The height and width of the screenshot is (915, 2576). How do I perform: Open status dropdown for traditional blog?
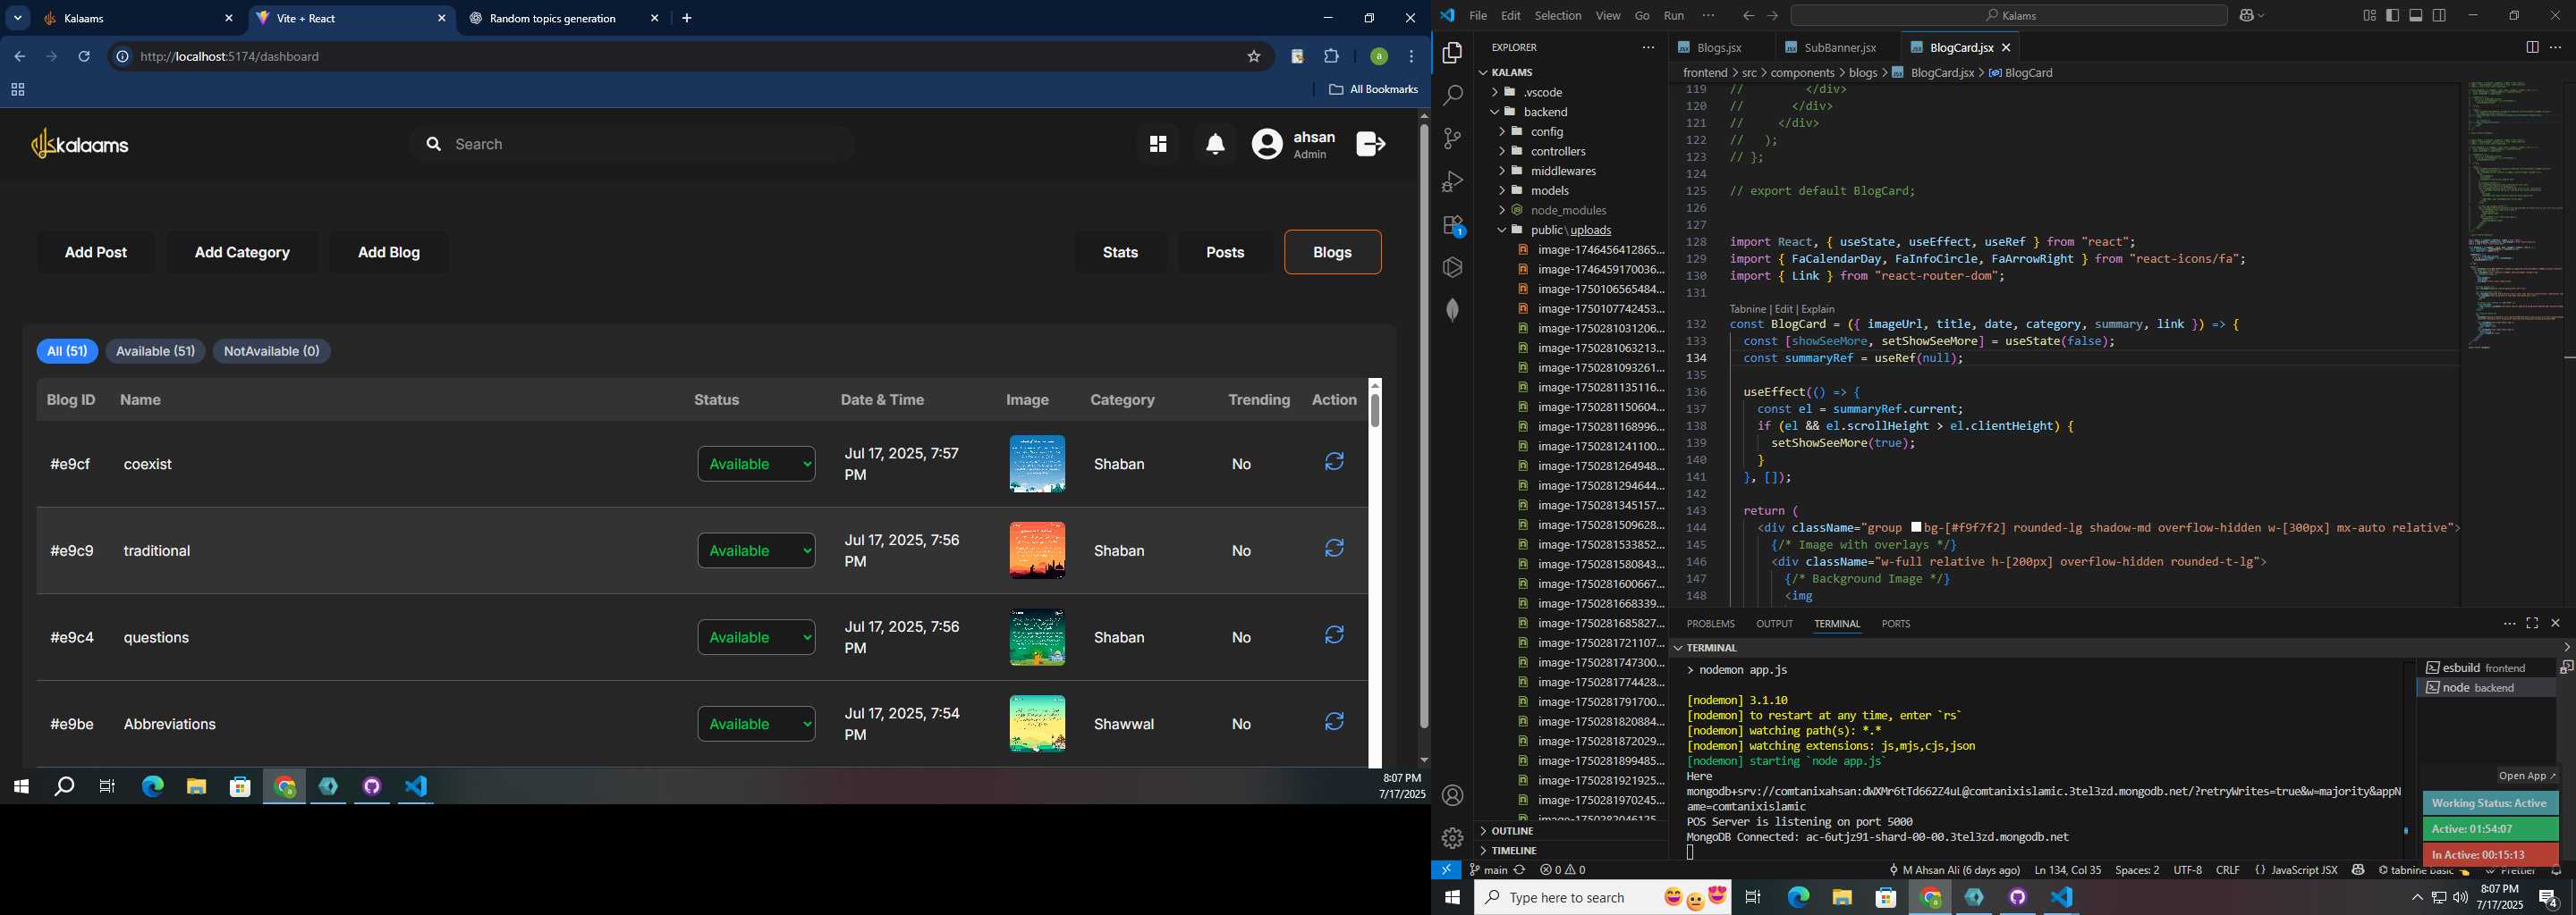point(756,550)
